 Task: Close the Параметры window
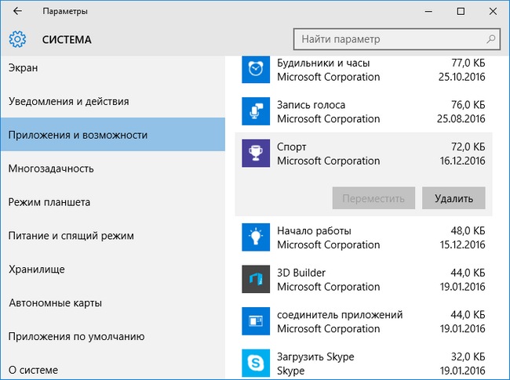(493, 12)
